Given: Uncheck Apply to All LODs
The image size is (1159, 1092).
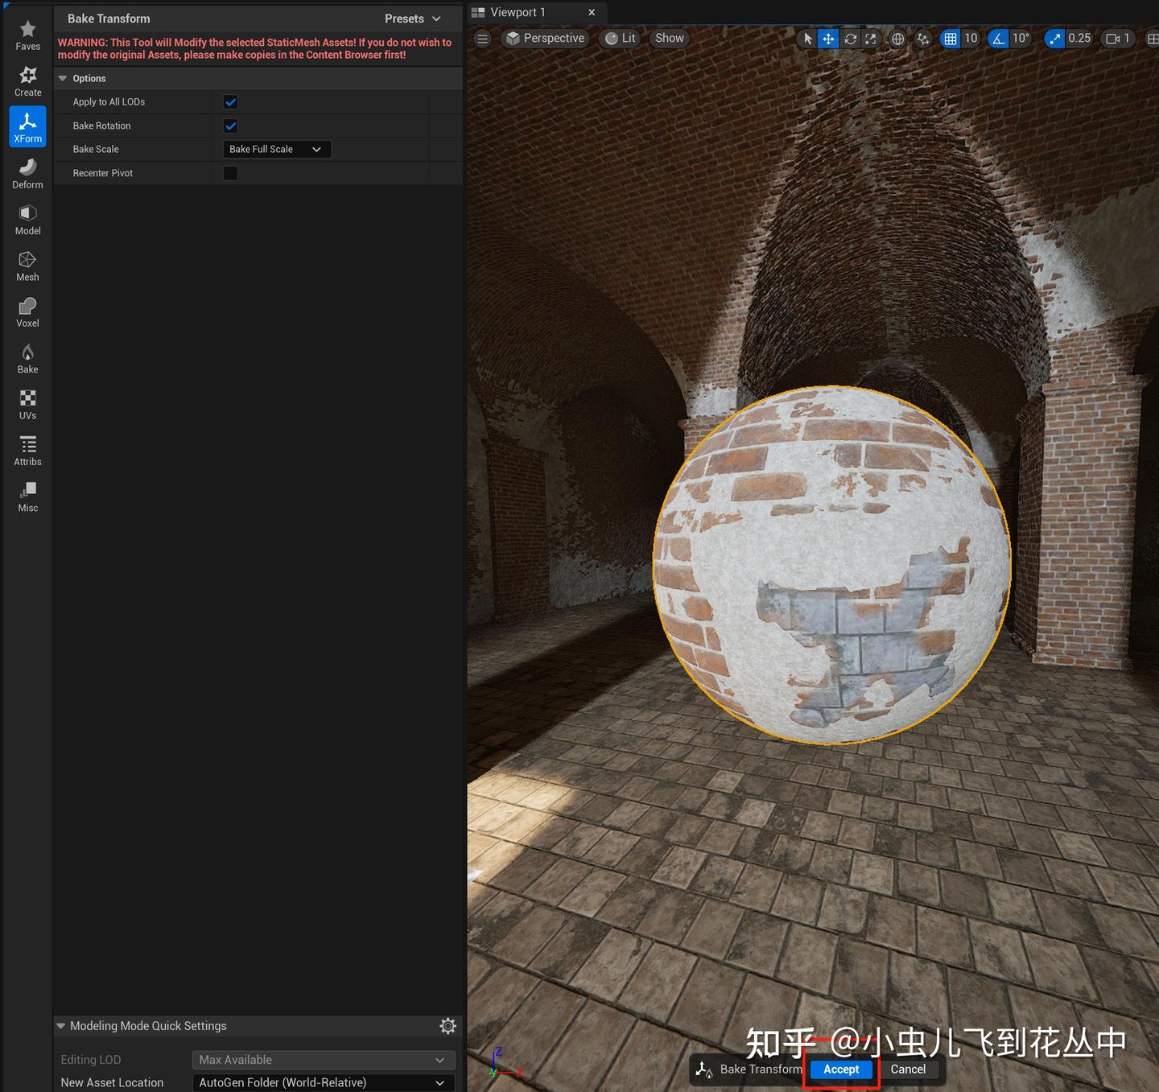Looking at the screenshot, I should pos(230,101).
